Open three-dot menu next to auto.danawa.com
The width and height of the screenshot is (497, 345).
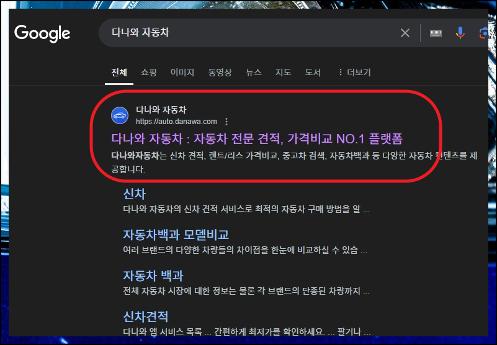pyautogui.click(x=226, y=122)
